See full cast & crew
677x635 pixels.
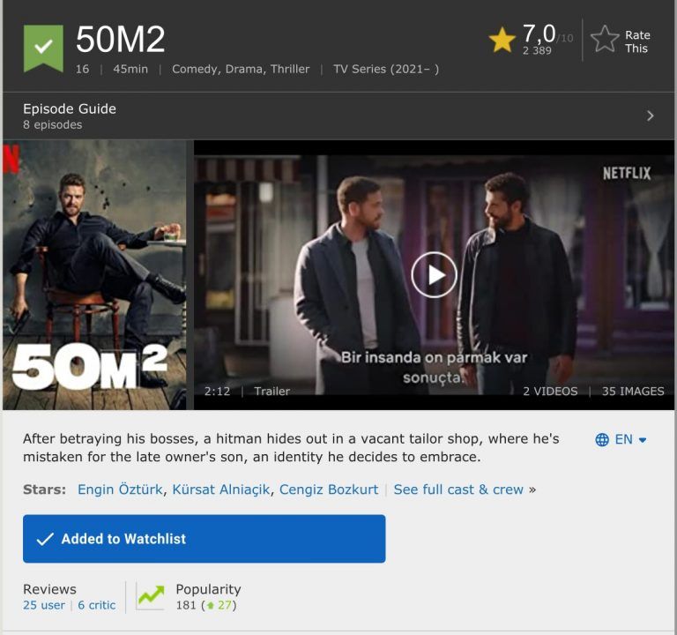458,489
